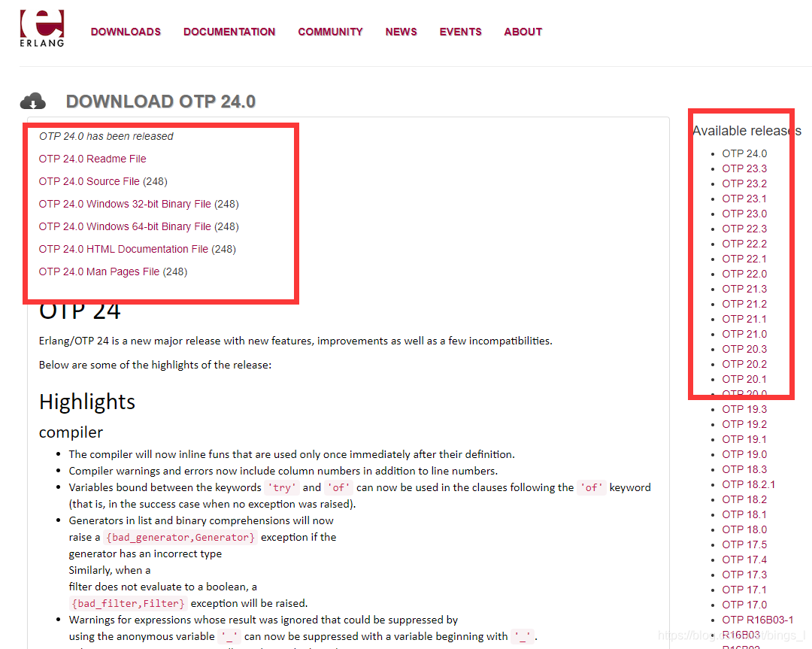Viewport: 812px width, 649px height.
Task: Select release OTP 21.2
Action: tap(744, 304)
